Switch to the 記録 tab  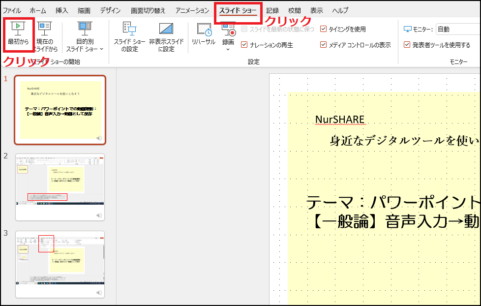click(x=272, y=10)
